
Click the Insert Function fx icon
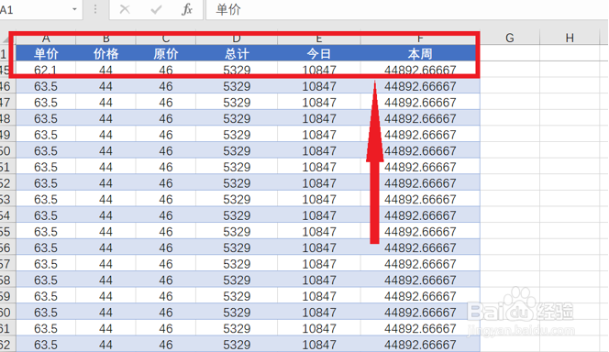point(187,9)
